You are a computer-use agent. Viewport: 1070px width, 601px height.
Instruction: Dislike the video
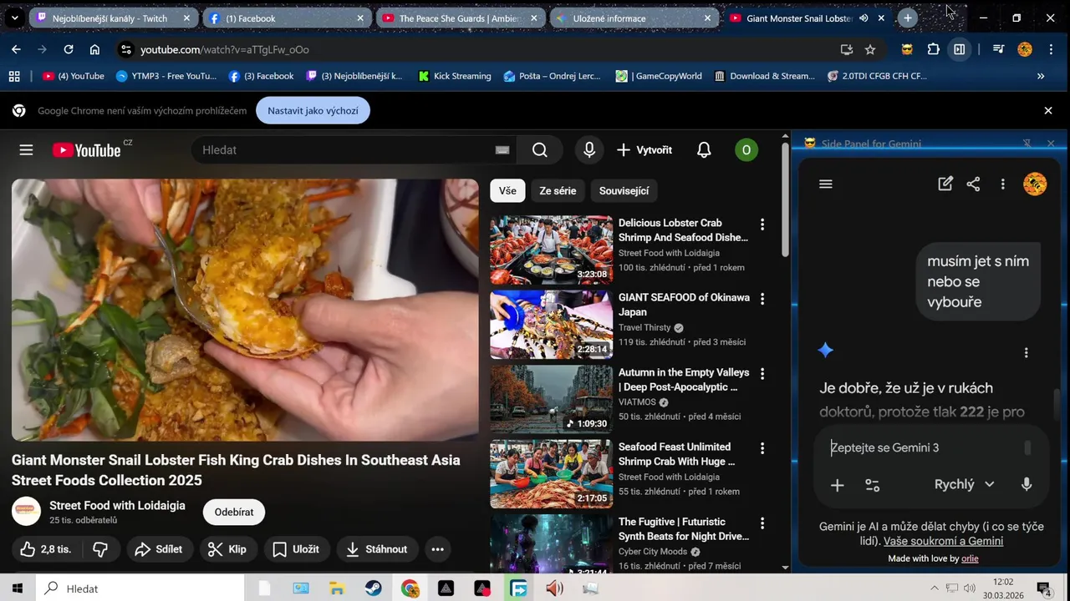point(100,549)
